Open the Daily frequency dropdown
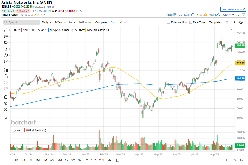The width and height of the screenshot is (248, 165). click(47, 22)
